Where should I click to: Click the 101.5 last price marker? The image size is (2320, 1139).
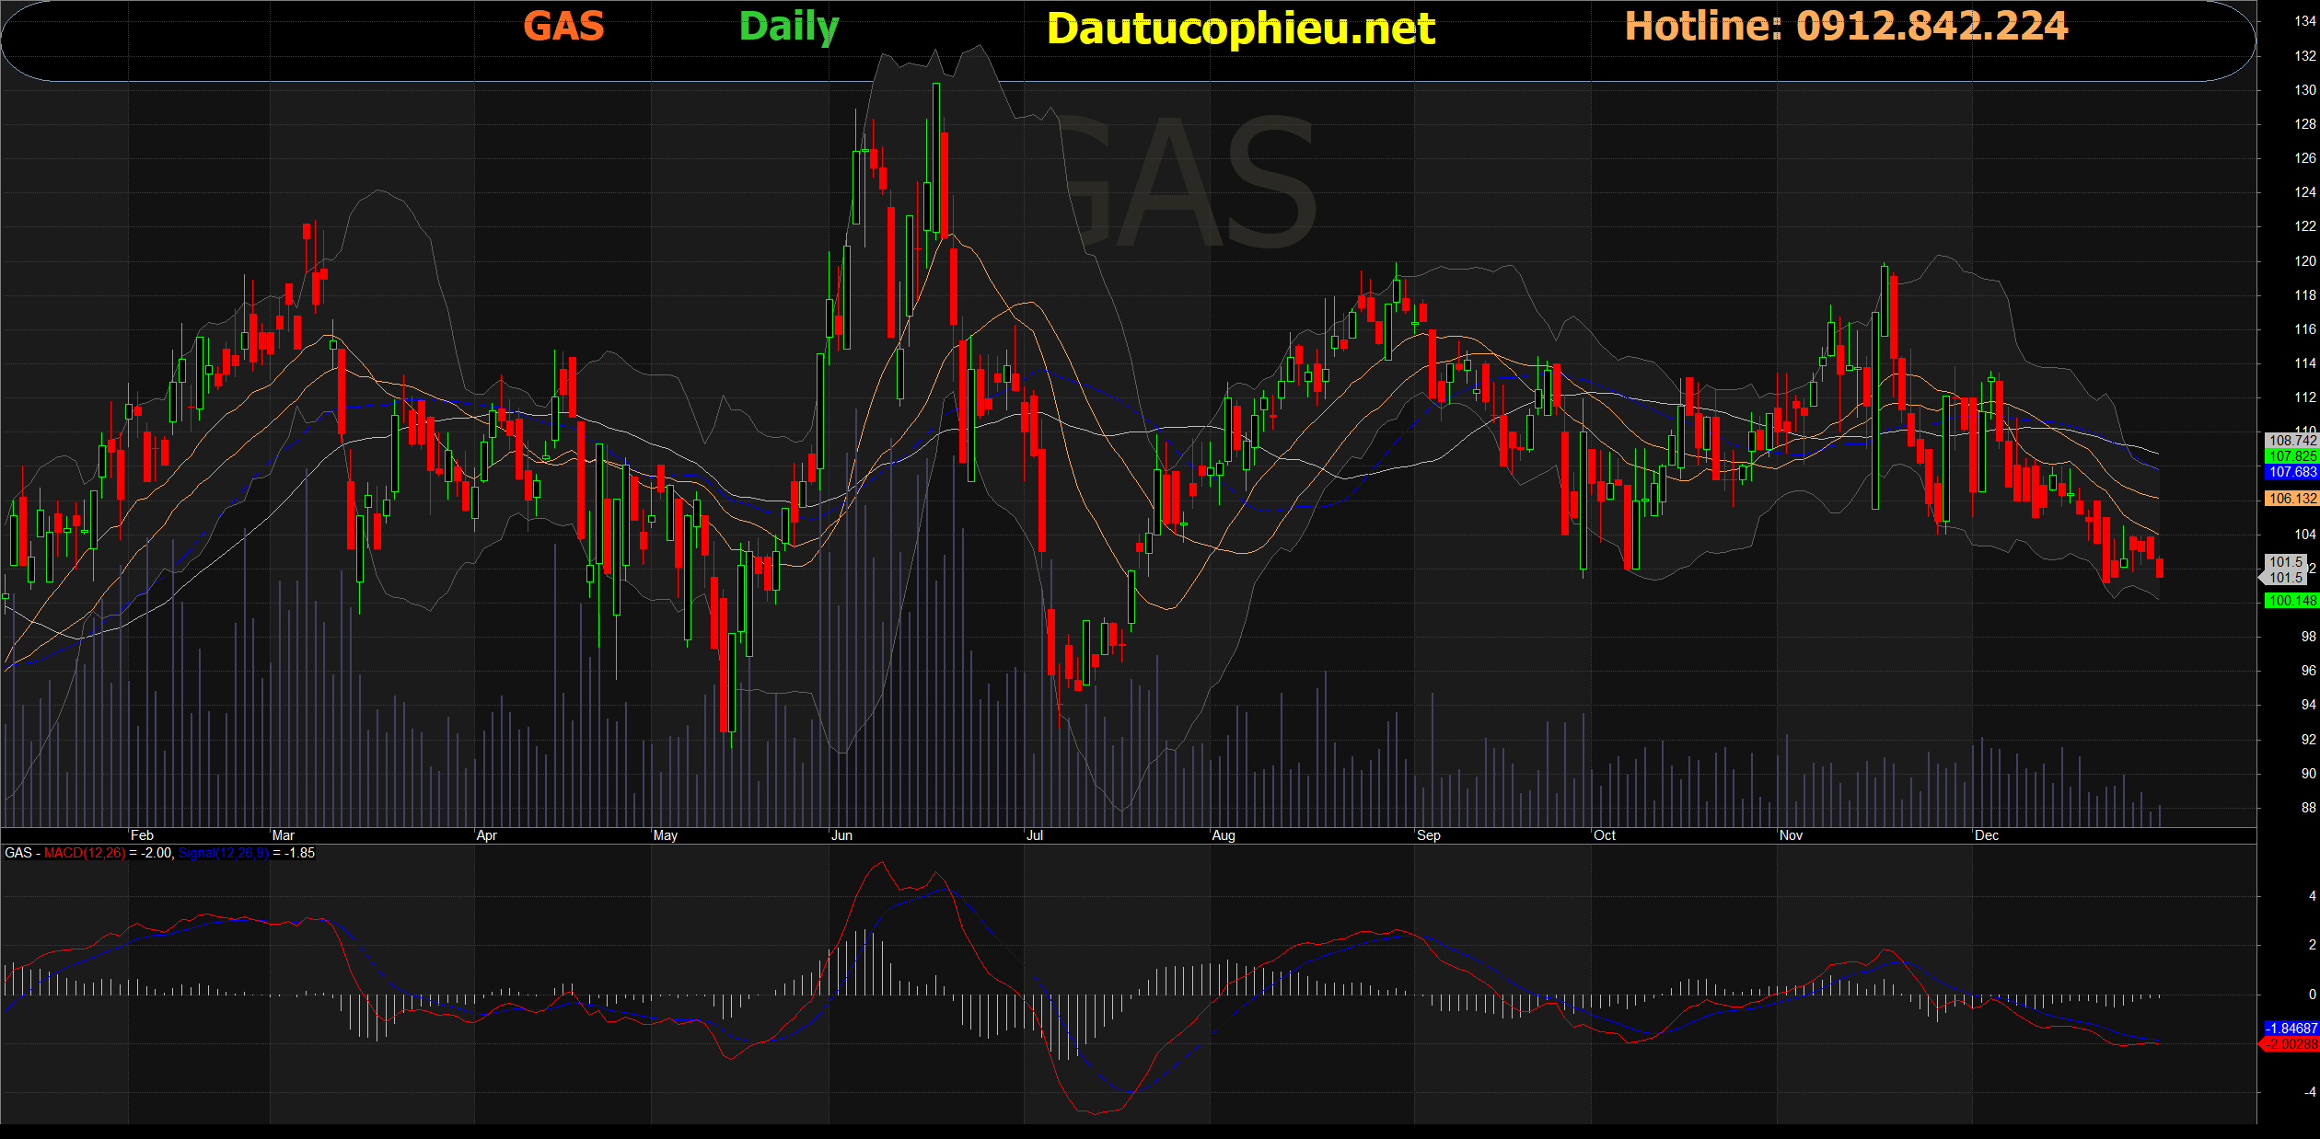[x=2286, y=569]
